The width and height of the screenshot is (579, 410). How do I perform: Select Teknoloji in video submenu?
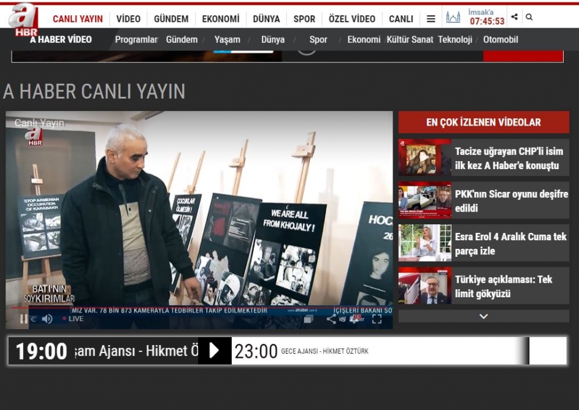455,39
